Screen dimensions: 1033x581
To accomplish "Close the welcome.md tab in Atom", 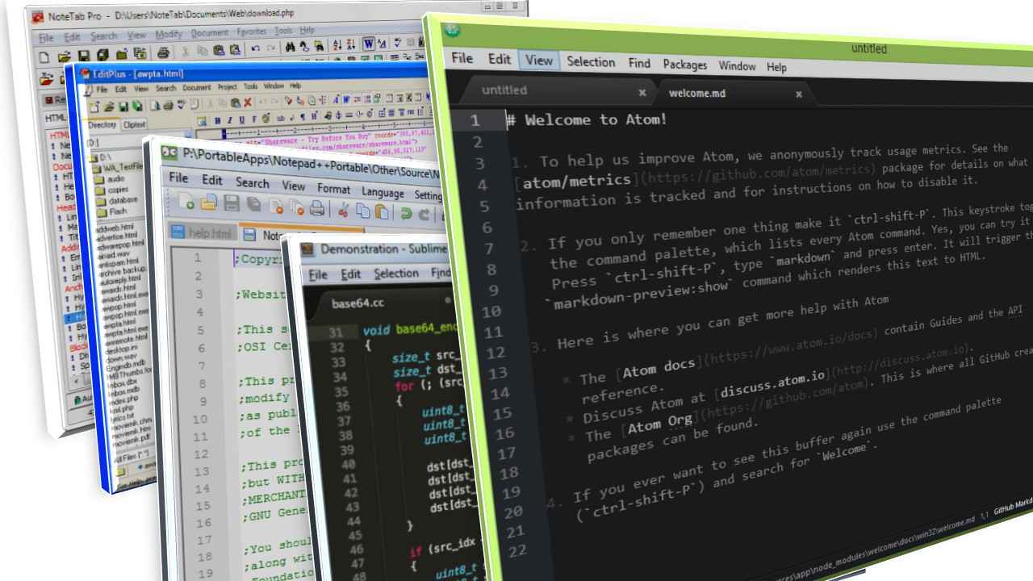I will [x=799, y=94].
